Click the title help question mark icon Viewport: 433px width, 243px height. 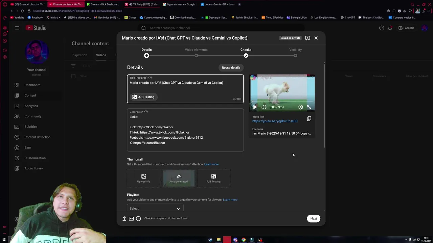[150, 78]
